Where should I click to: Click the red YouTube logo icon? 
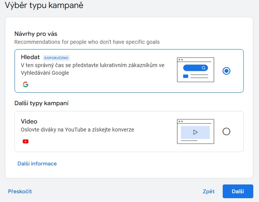pos(26,141)
